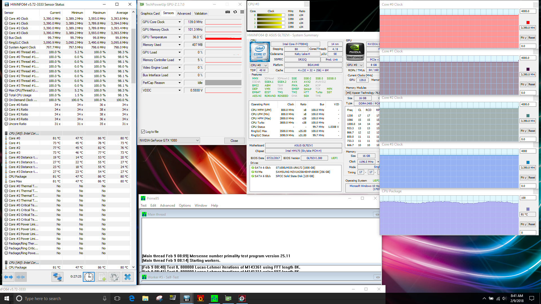Click the blue X close-sensors icon
This screenshot has height=304, width=541.
(127, 277)
